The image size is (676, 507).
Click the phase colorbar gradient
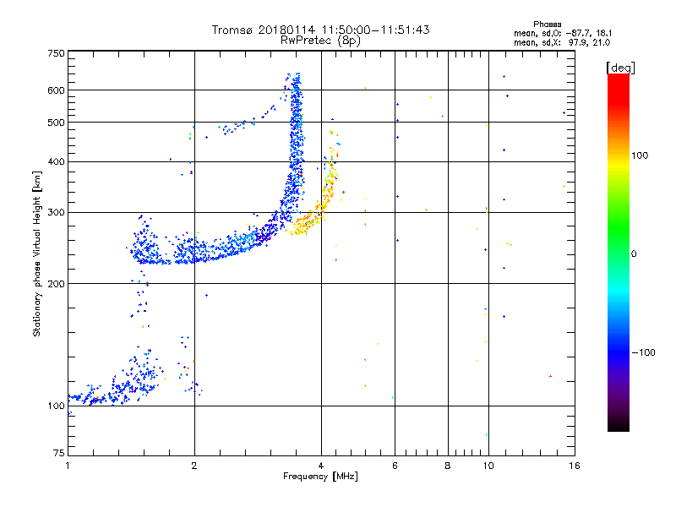pos(619,253)
